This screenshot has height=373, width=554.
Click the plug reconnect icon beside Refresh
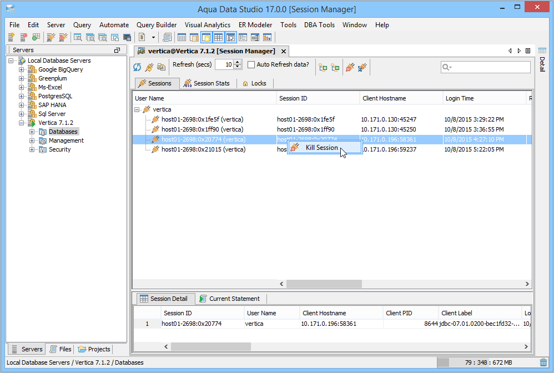149,67
